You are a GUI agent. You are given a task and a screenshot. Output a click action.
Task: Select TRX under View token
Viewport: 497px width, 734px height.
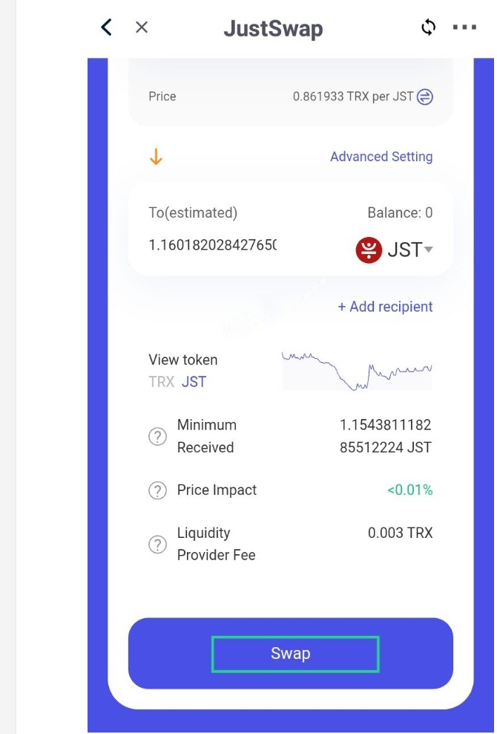click(161, 382)
